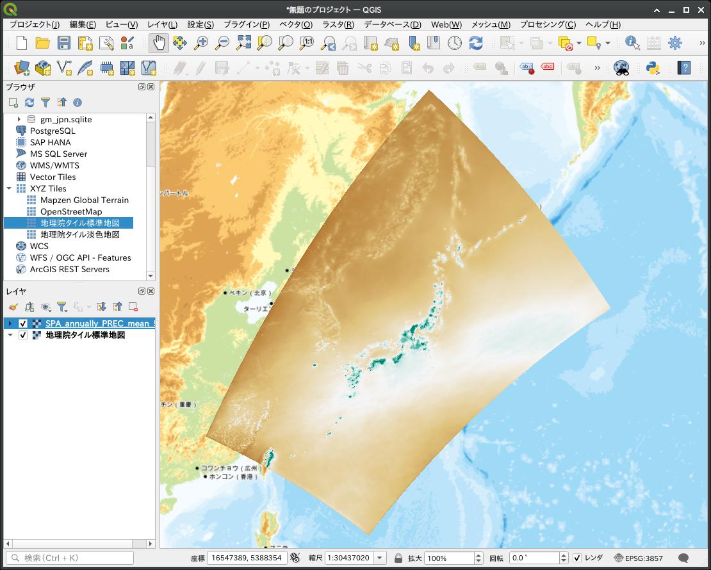Screen dimensions: 711x570
Task: Select the Pan Map hand tool
Action: [159, 43]
